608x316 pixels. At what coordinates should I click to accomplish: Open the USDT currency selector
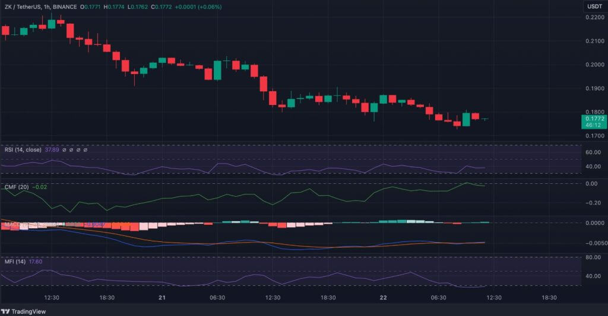594,7
